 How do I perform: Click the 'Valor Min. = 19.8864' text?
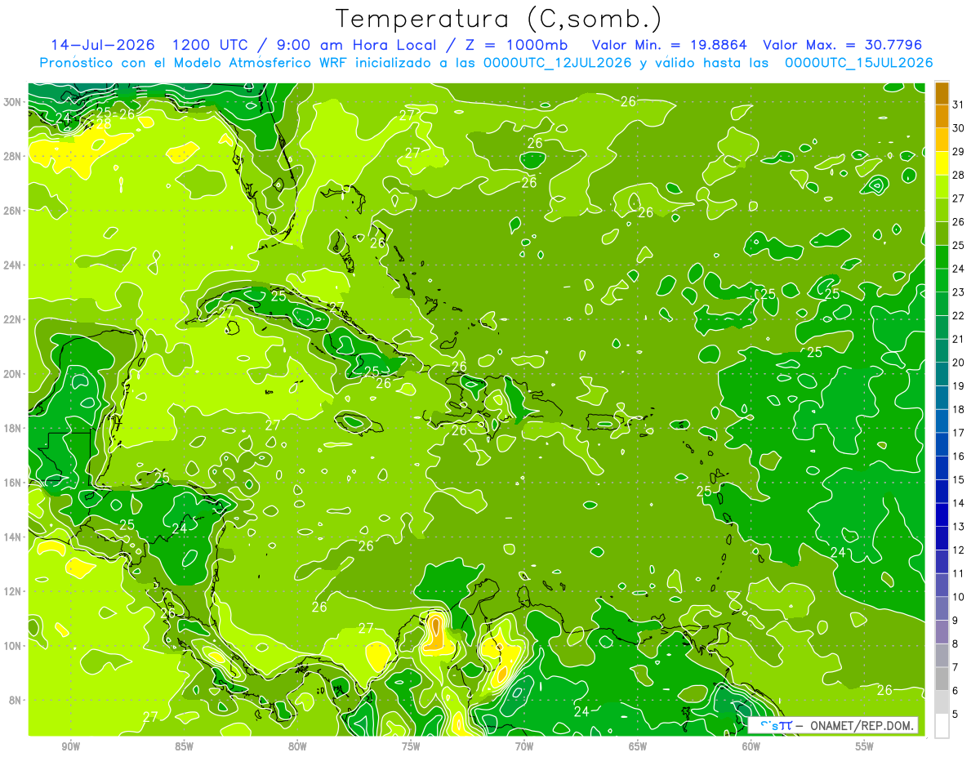(x=669, y=45)
